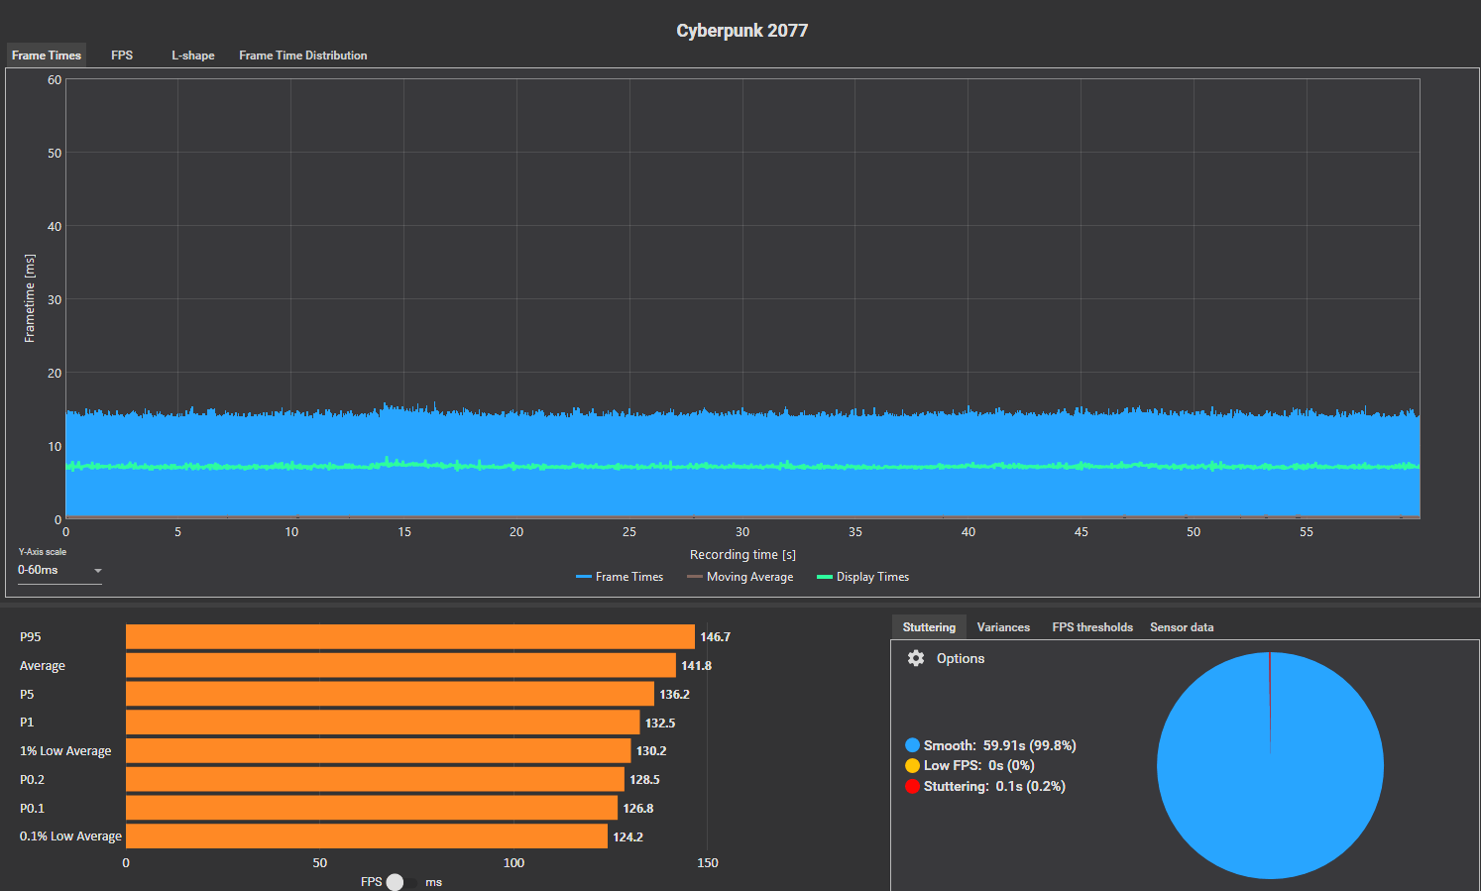Switch to the FPS tab

[x=122, y=56]
